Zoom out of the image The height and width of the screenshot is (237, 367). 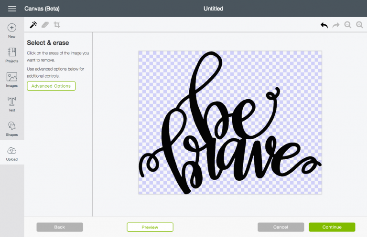tap(348, 25)
